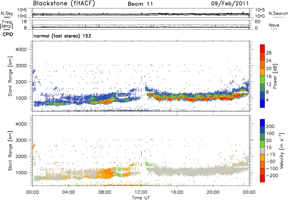The image size is (288, 200).
Task: Click the 'N.Search' legend label
Action: pyautogui.click(x=278, y=13)
